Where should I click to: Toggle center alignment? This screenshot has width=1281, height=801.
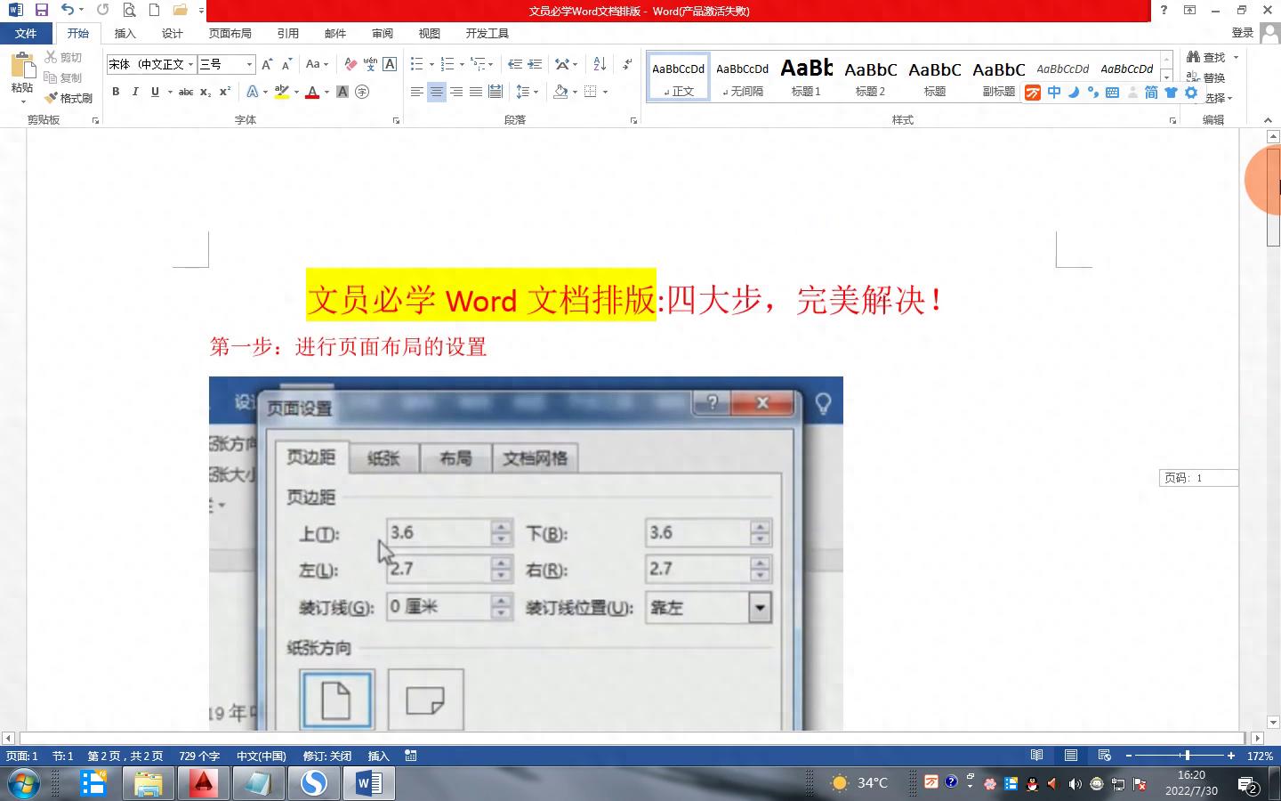pos(436,92)
